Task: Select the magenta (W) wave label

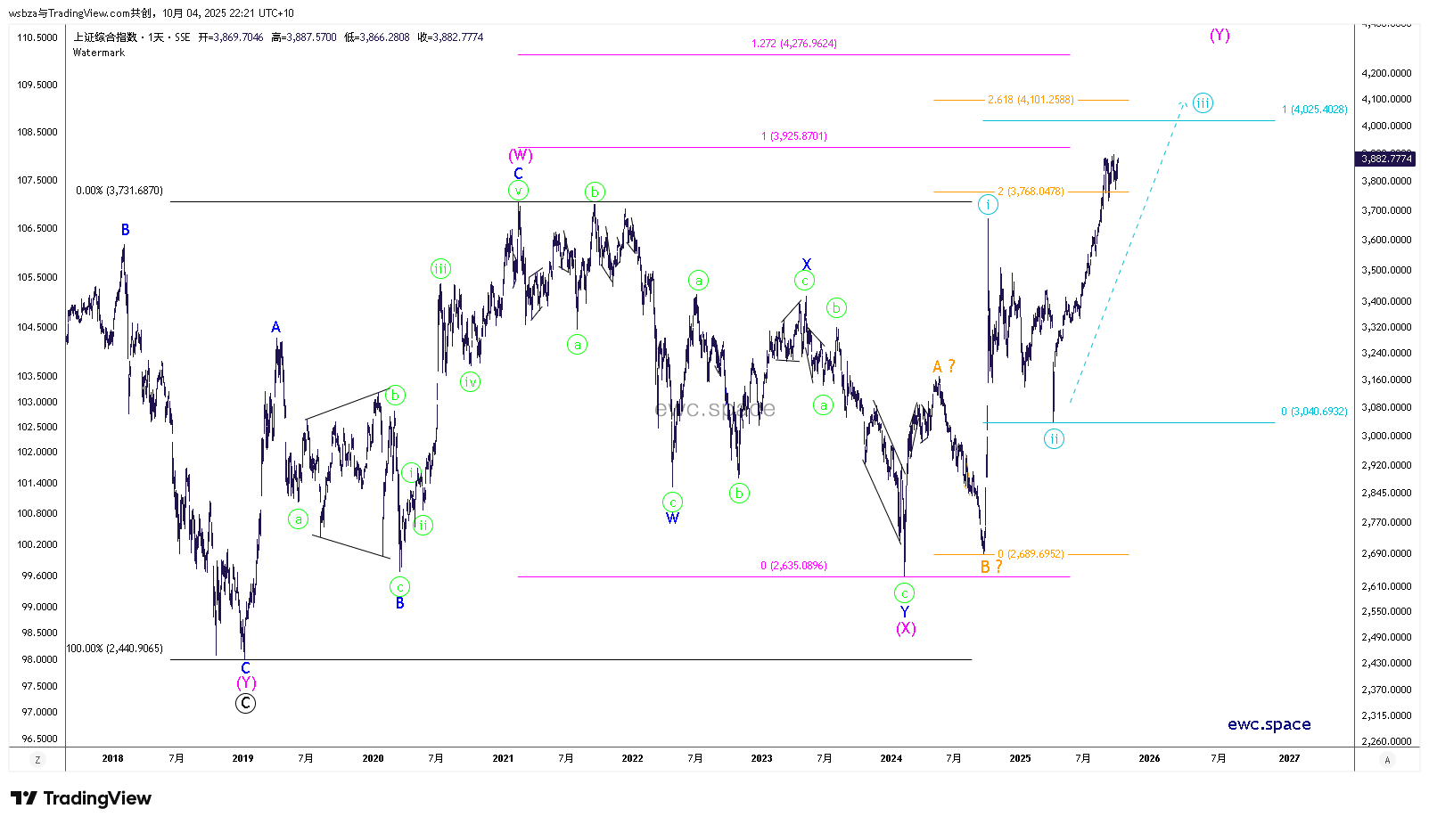Action: coord(521,156)
